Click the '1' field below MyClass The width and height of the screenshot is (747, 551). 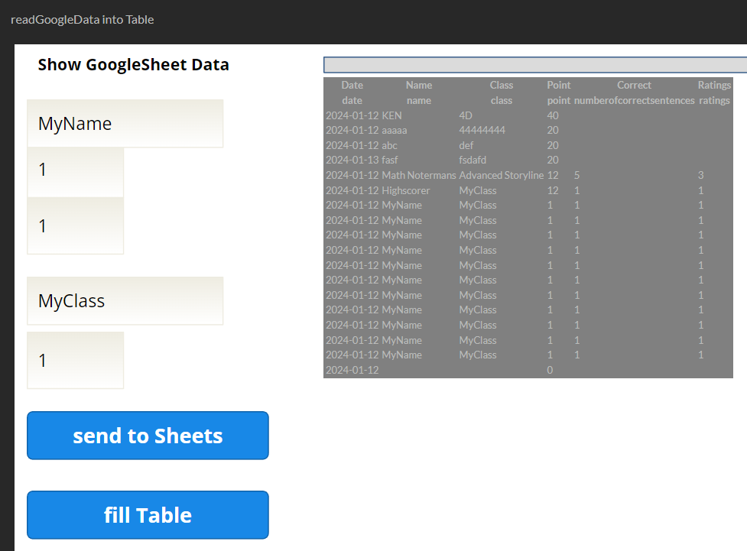(x=75, y=360)
